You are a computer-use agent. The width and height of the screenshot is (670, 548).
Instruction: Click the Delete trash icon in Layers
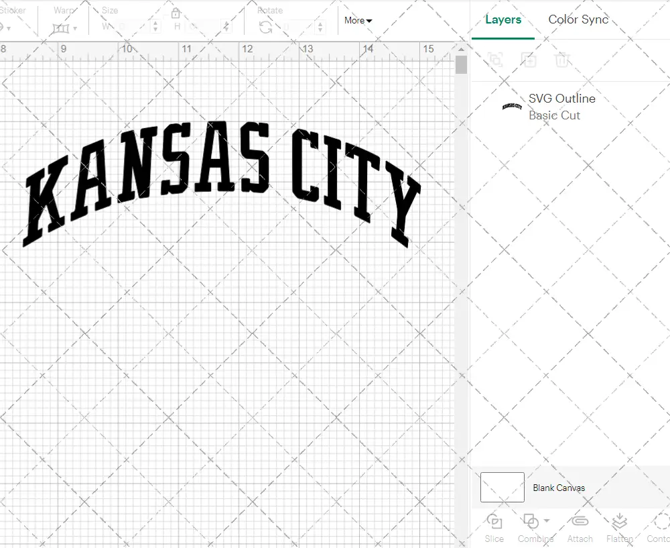tap(562, 60)
